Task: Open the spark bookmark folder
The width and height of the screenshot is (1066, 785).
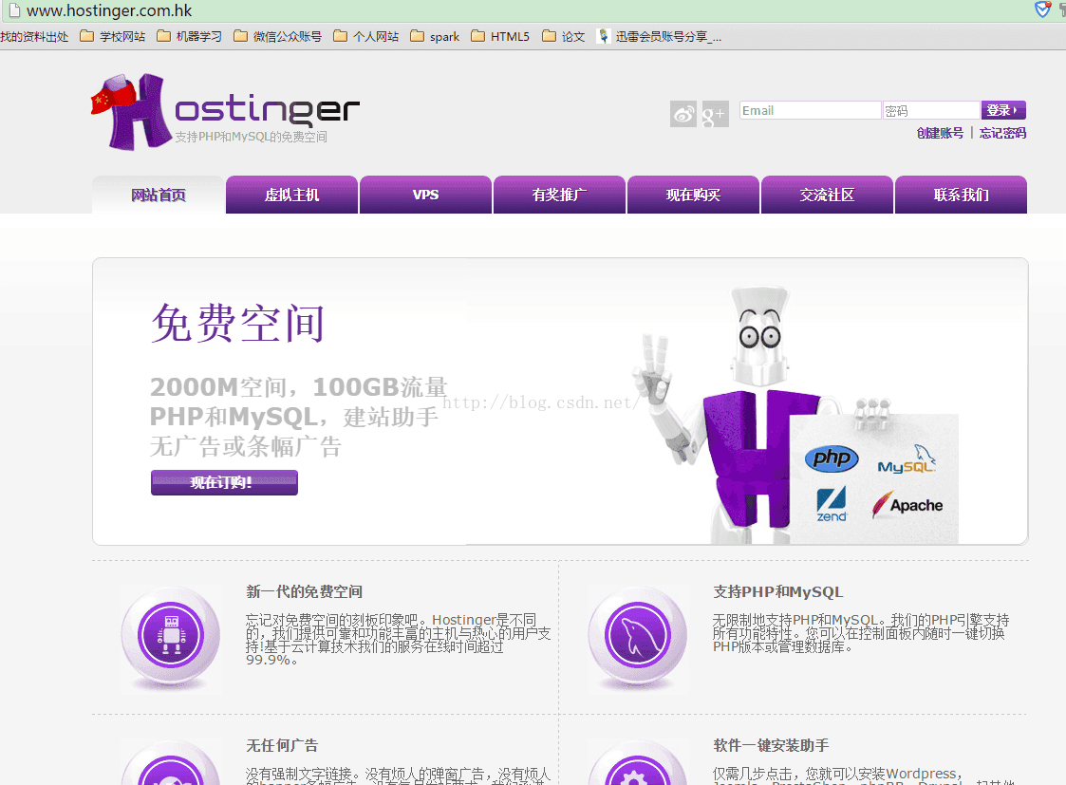Action: coord(435,36)
